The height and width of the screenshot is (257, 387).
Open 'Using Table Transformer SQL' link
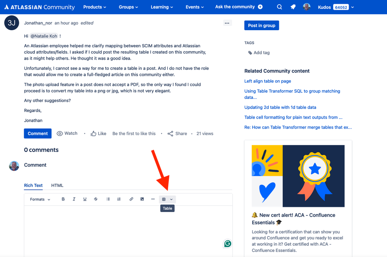(x=292, y=94)
